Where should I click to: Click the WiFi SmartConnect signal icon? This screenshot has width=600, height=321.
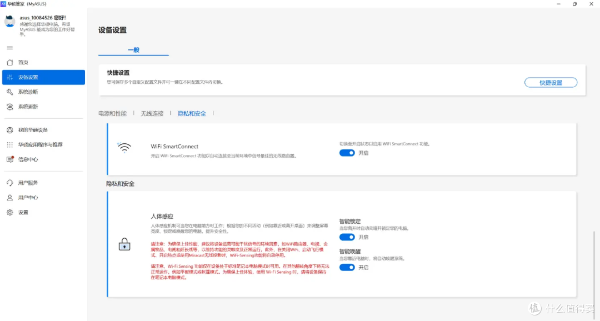124,148
